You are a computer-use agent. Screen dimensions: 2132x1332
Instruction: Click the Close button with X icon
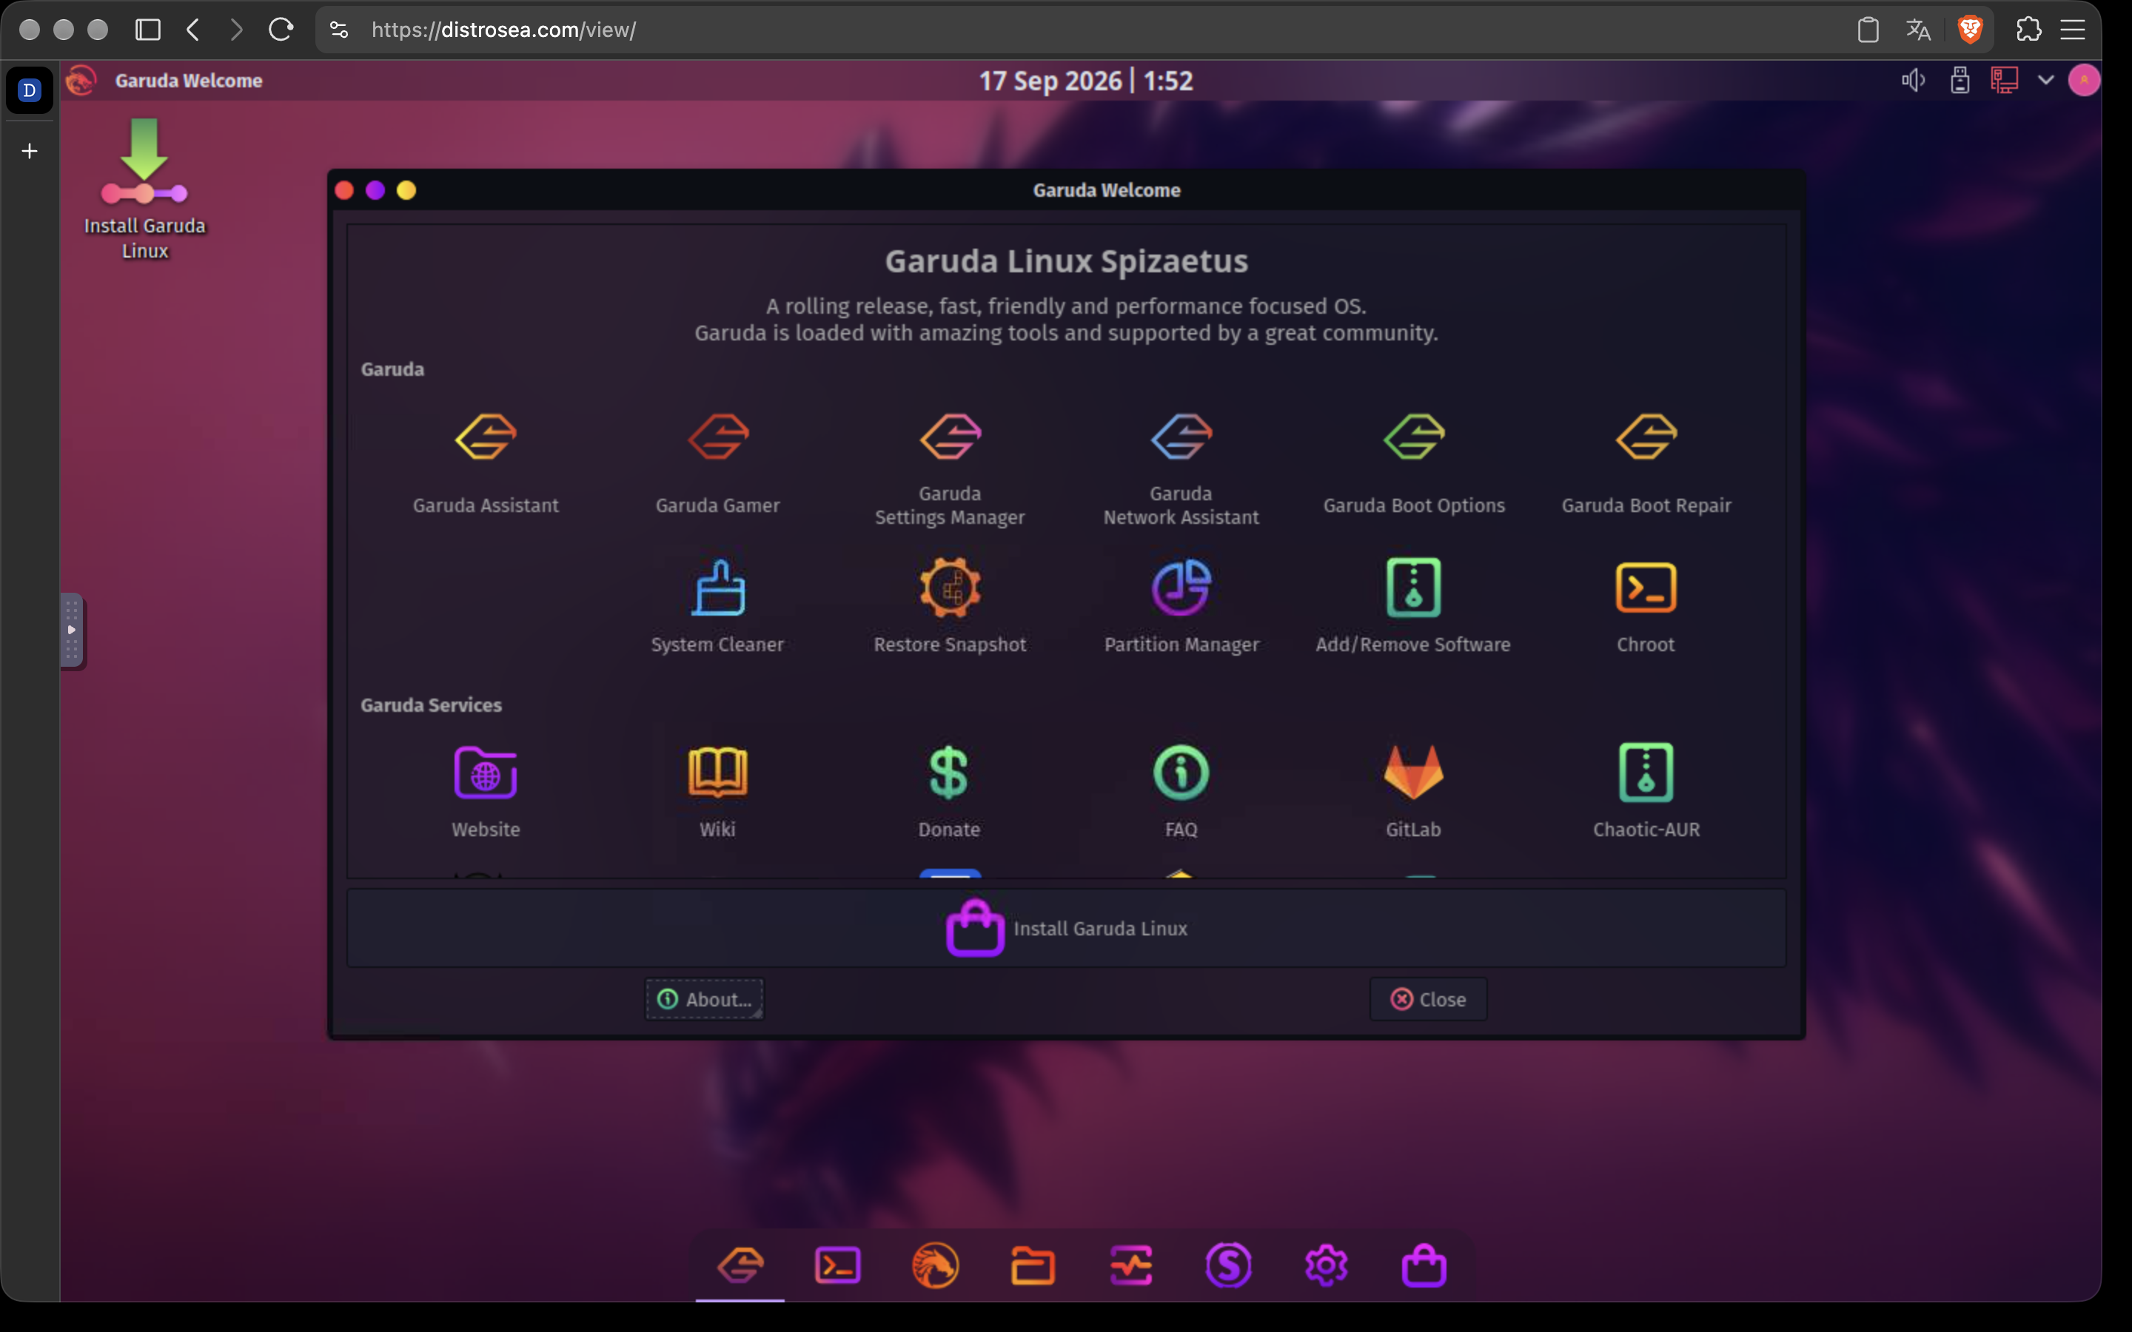coord(1428,999)
